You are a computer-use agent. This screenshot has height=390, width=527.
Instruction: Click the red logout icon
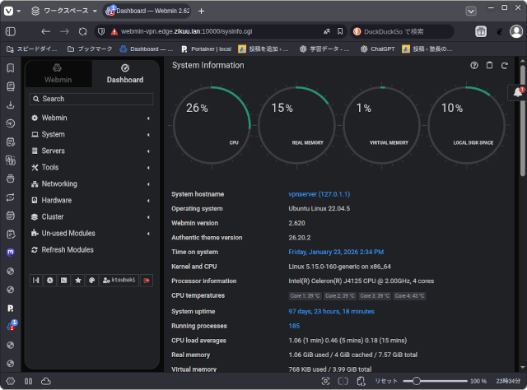pyautogui.click(x=147, y=281)
